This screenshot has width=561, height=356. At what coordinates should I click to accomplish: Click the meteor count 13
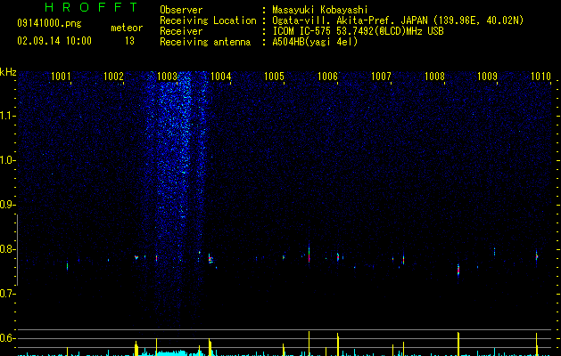(x=129, y=41)
